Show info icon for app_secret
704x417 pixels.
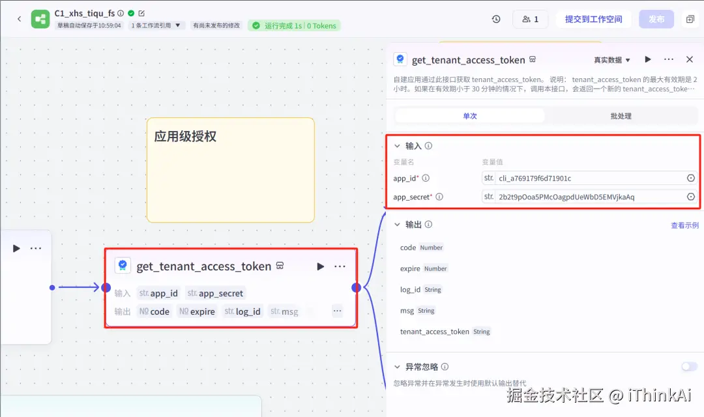(439, 197)
